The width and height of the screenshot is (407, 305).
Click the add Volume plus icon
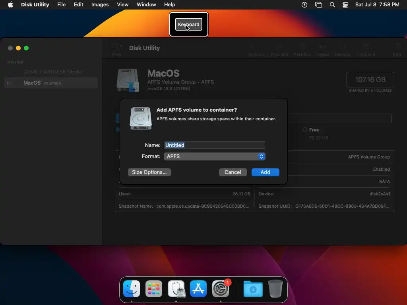pyautogui.click(x=251, y=46)
